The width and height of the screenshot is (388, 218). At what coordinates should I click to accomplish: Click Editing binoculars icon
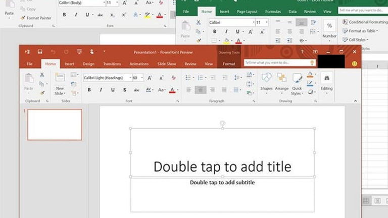[327, 78]
